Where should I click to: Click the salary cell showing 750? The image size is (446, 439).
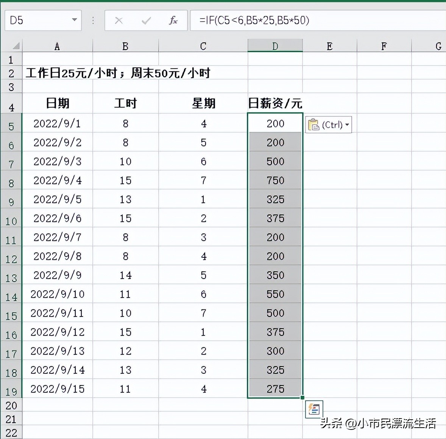tap(275, 180)
